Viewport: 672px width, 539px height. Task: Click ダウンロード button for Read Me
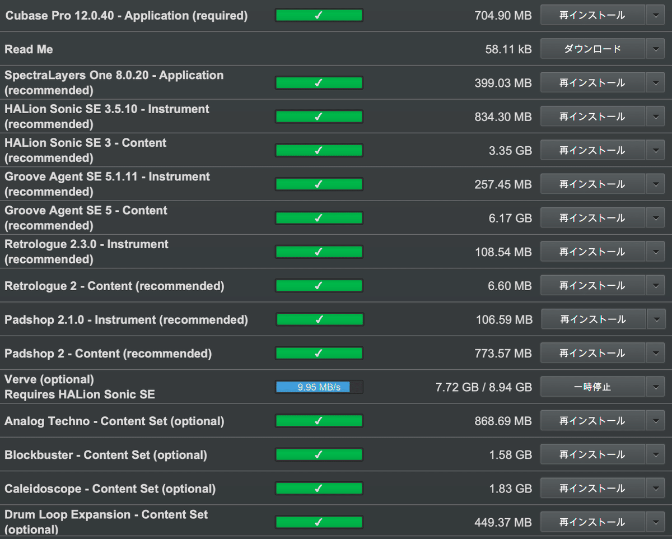(x=592, y=49)
